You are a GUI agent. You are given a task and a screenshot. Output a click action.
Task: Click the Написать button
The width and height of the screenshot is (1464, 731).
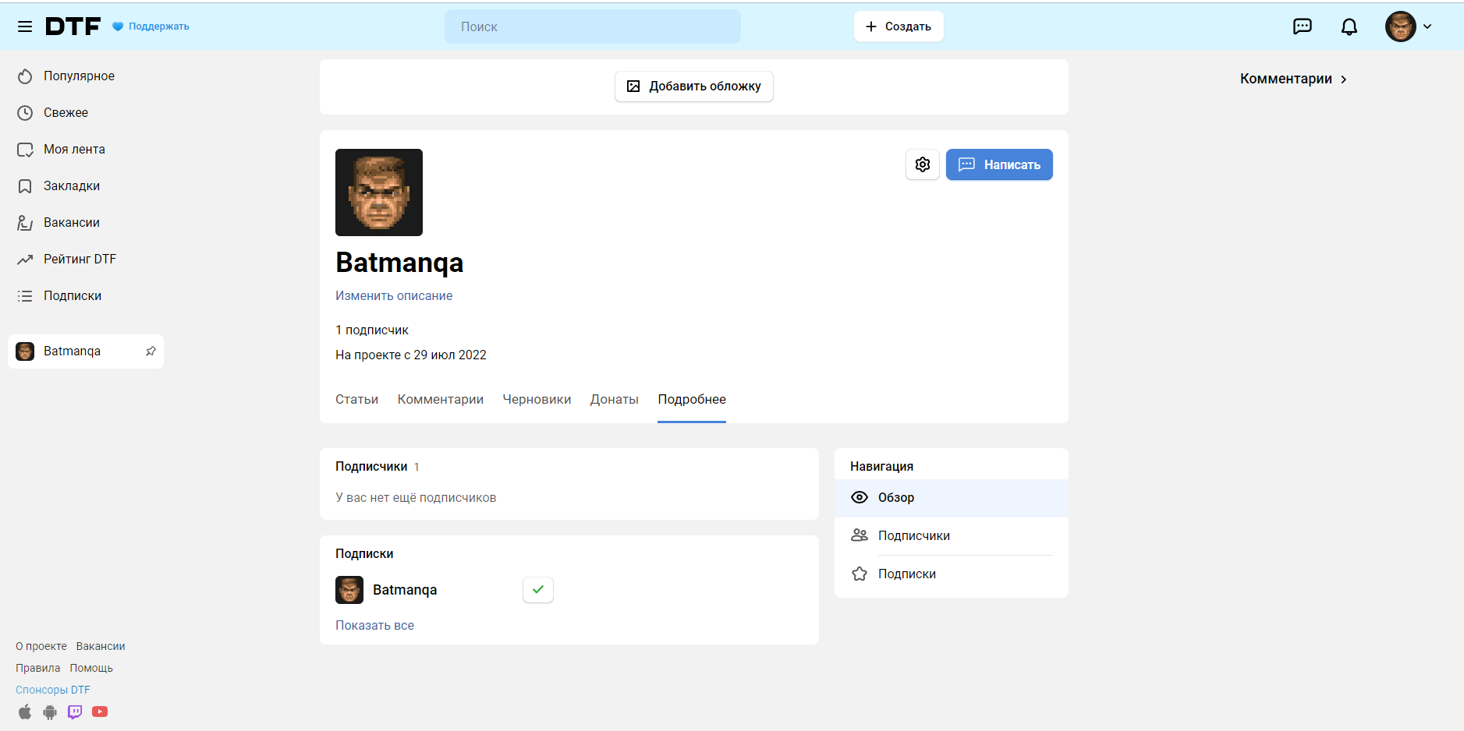point(999,164)
